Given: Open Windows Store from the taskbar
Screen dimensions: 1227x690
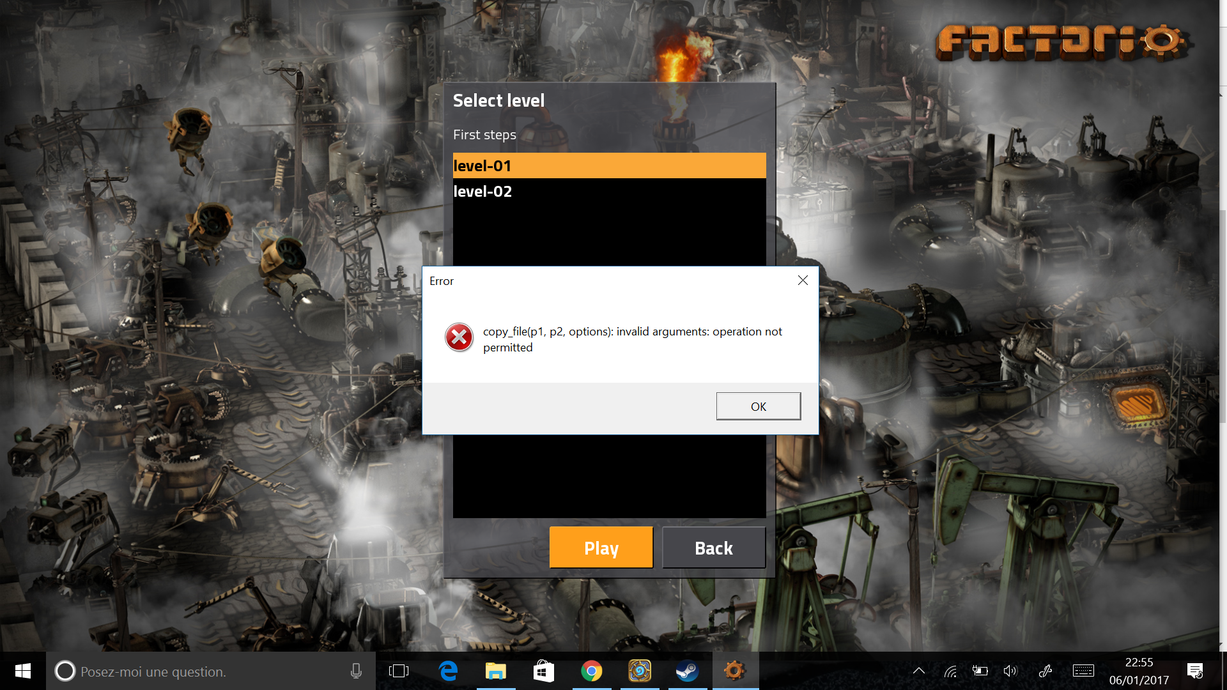Looking at the screenshot, I should coord(544,671).
